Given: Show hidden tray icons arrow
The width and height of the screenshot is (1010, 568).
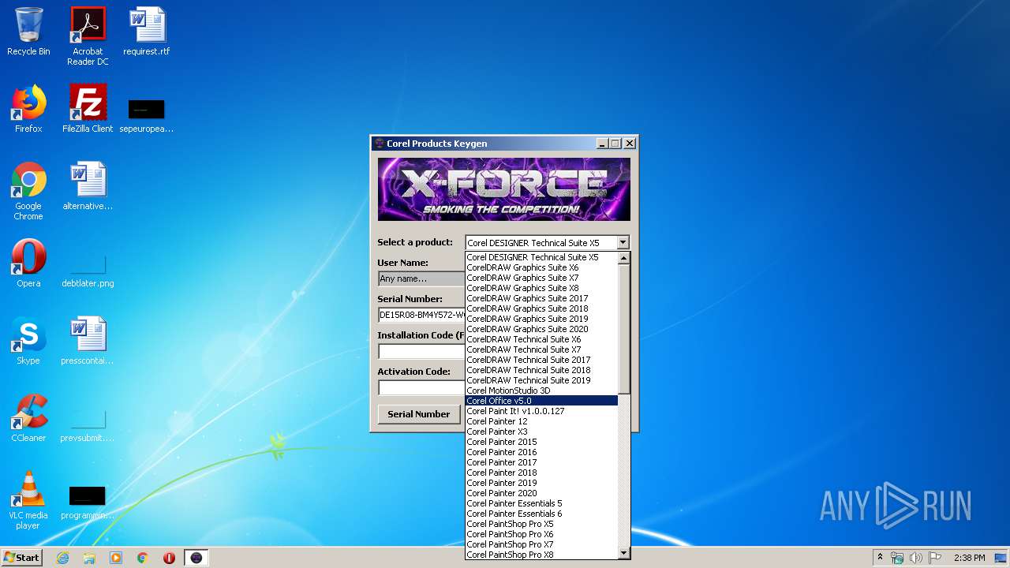Looking at the screenshot, I should coord(880,558).
